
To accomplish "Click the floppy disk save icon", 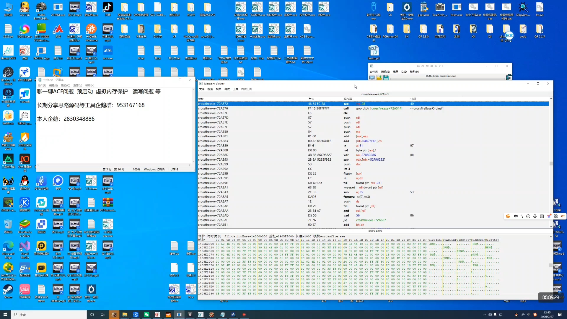I will (386, 78).
